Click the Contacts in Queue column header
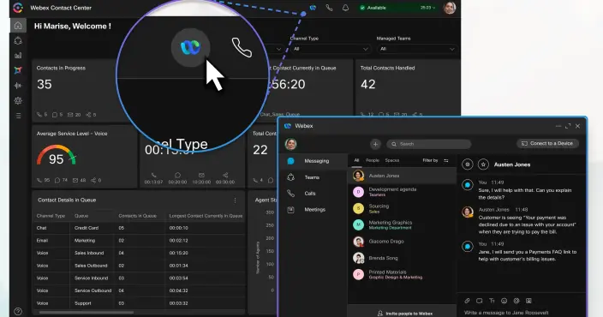This screenshot has height=317, width=603. [x=137, y=216]
